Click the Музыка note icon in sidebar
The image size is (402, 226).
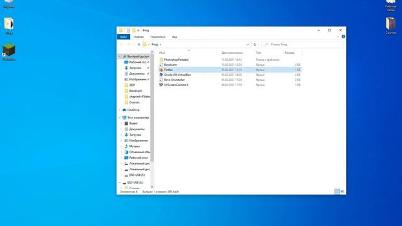pos(126,146)
